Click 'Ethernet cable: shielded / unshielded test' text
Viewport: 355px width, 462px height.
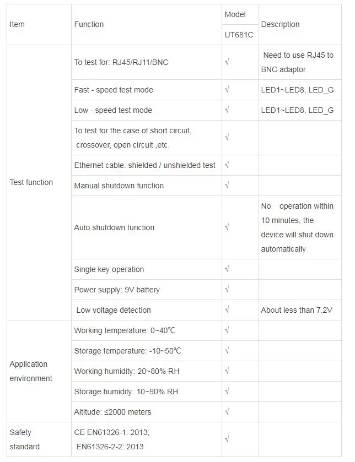click(145, 165)
